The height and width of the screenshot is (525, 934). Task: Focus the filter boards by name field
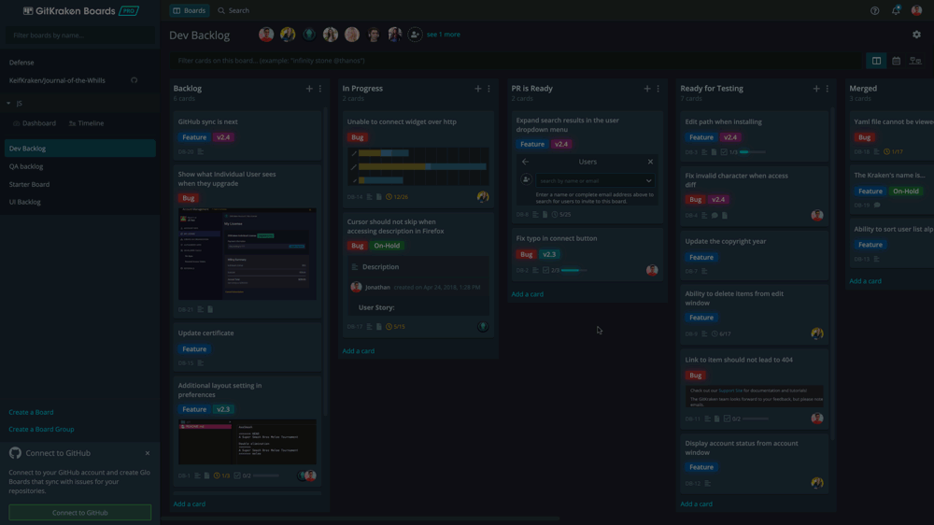point(79,35)
